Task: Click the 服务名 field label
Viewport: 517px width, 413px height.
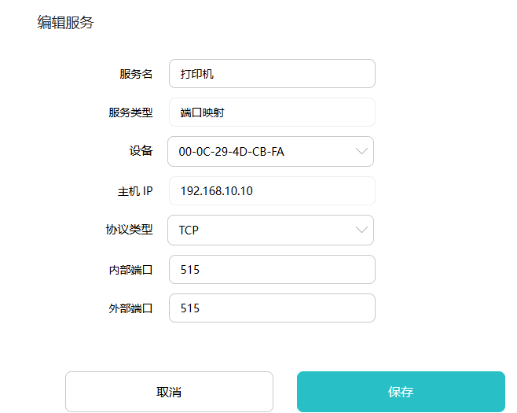Action: click(x=136, y=74)
